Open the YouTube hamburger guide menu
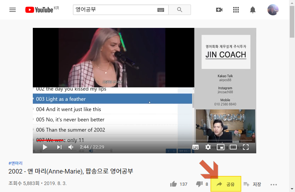Screen dimensions: 295x192 coord(13,10)
